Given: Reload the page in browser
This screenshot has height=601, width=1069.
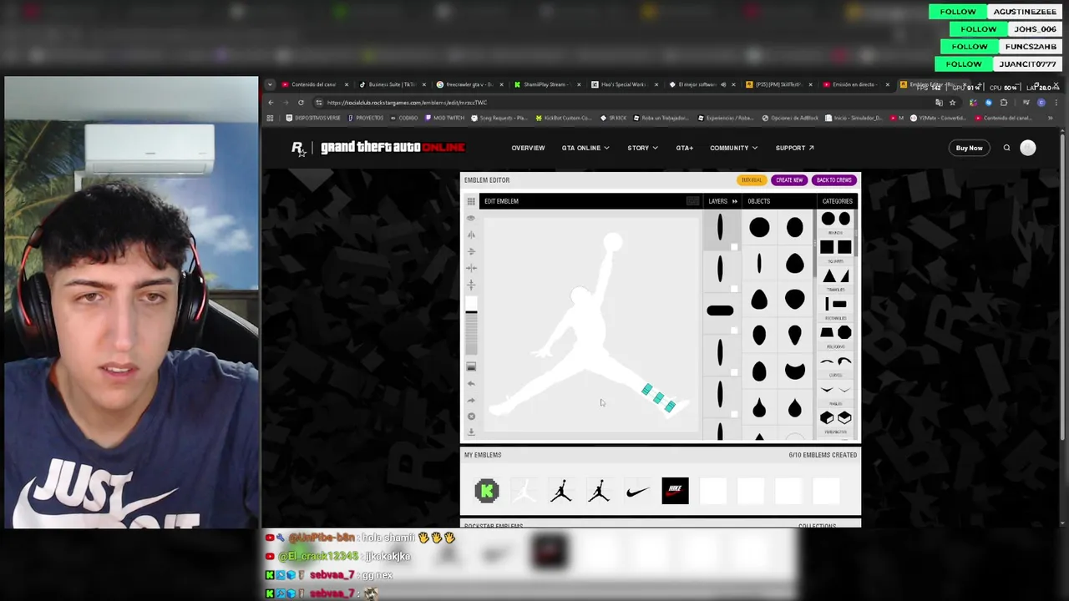Looking at the screenshot, I should coord(301,103).
